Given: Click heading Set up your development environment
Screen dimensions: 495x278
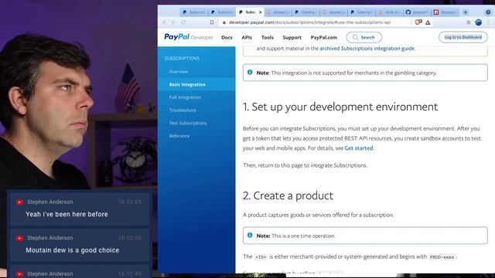Looking at the screenshot, I should pyautogui.click(x=340, y=107).
